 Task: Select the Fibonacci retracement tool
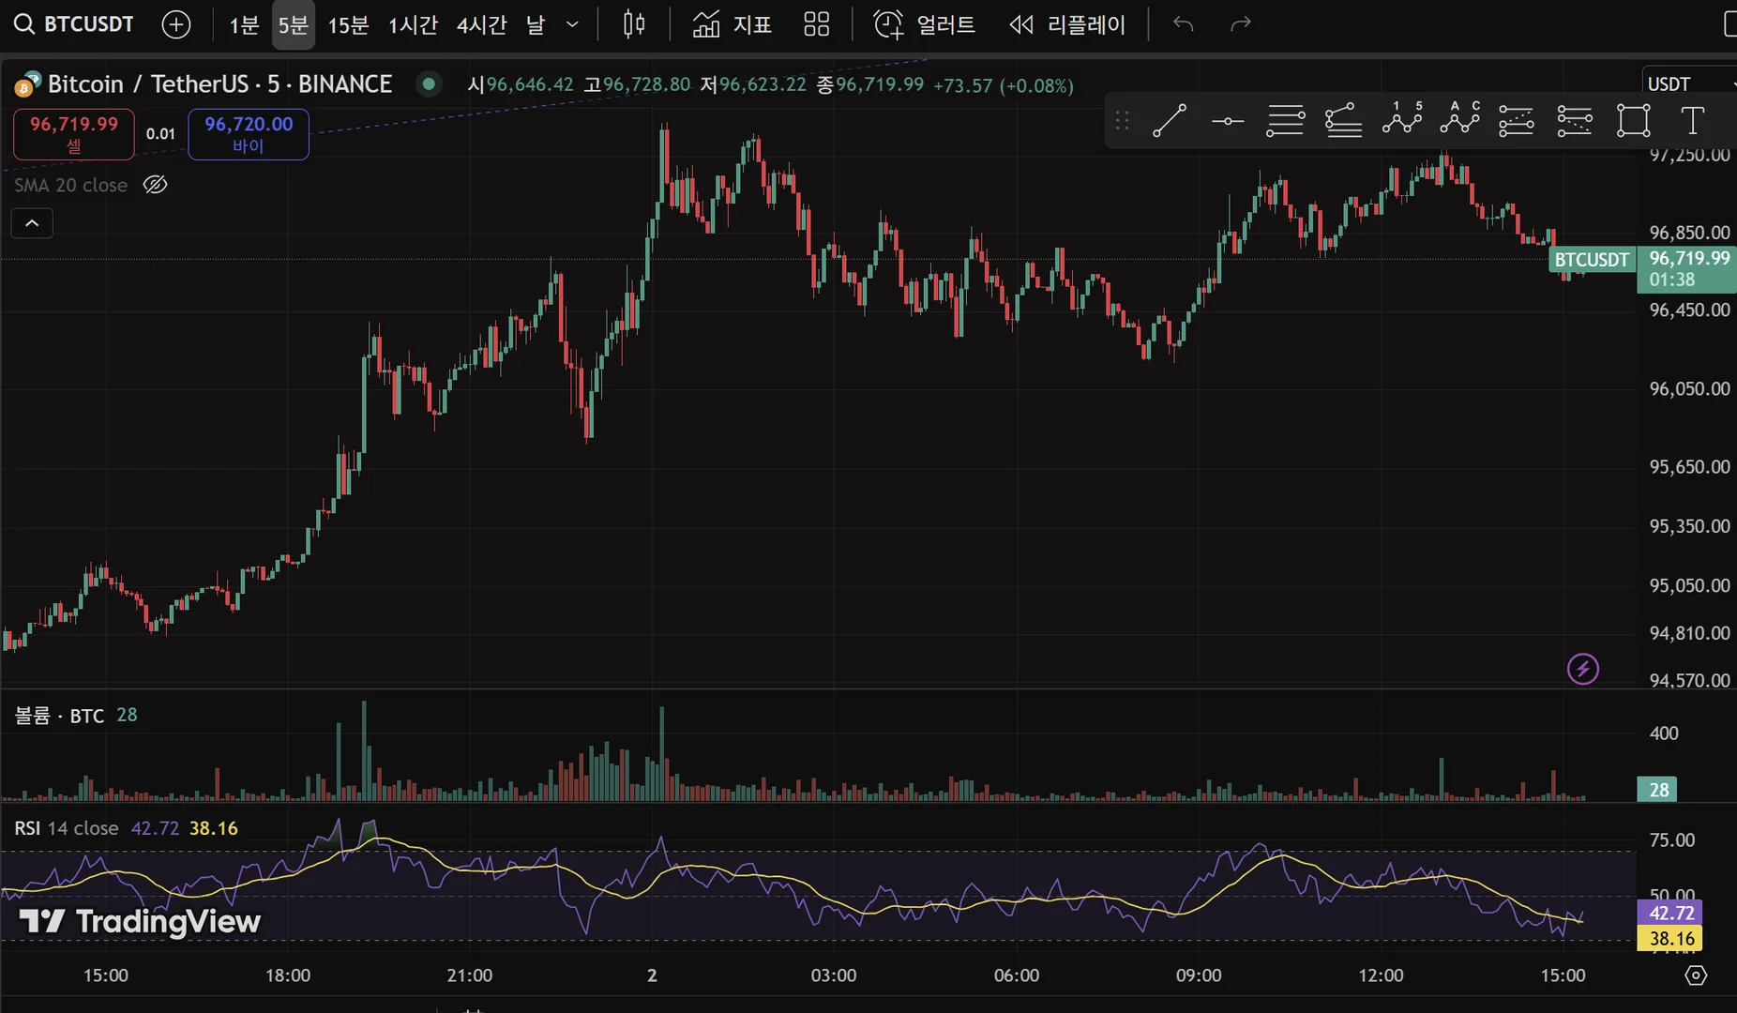pyautogui.click(x=1286, y=121)
